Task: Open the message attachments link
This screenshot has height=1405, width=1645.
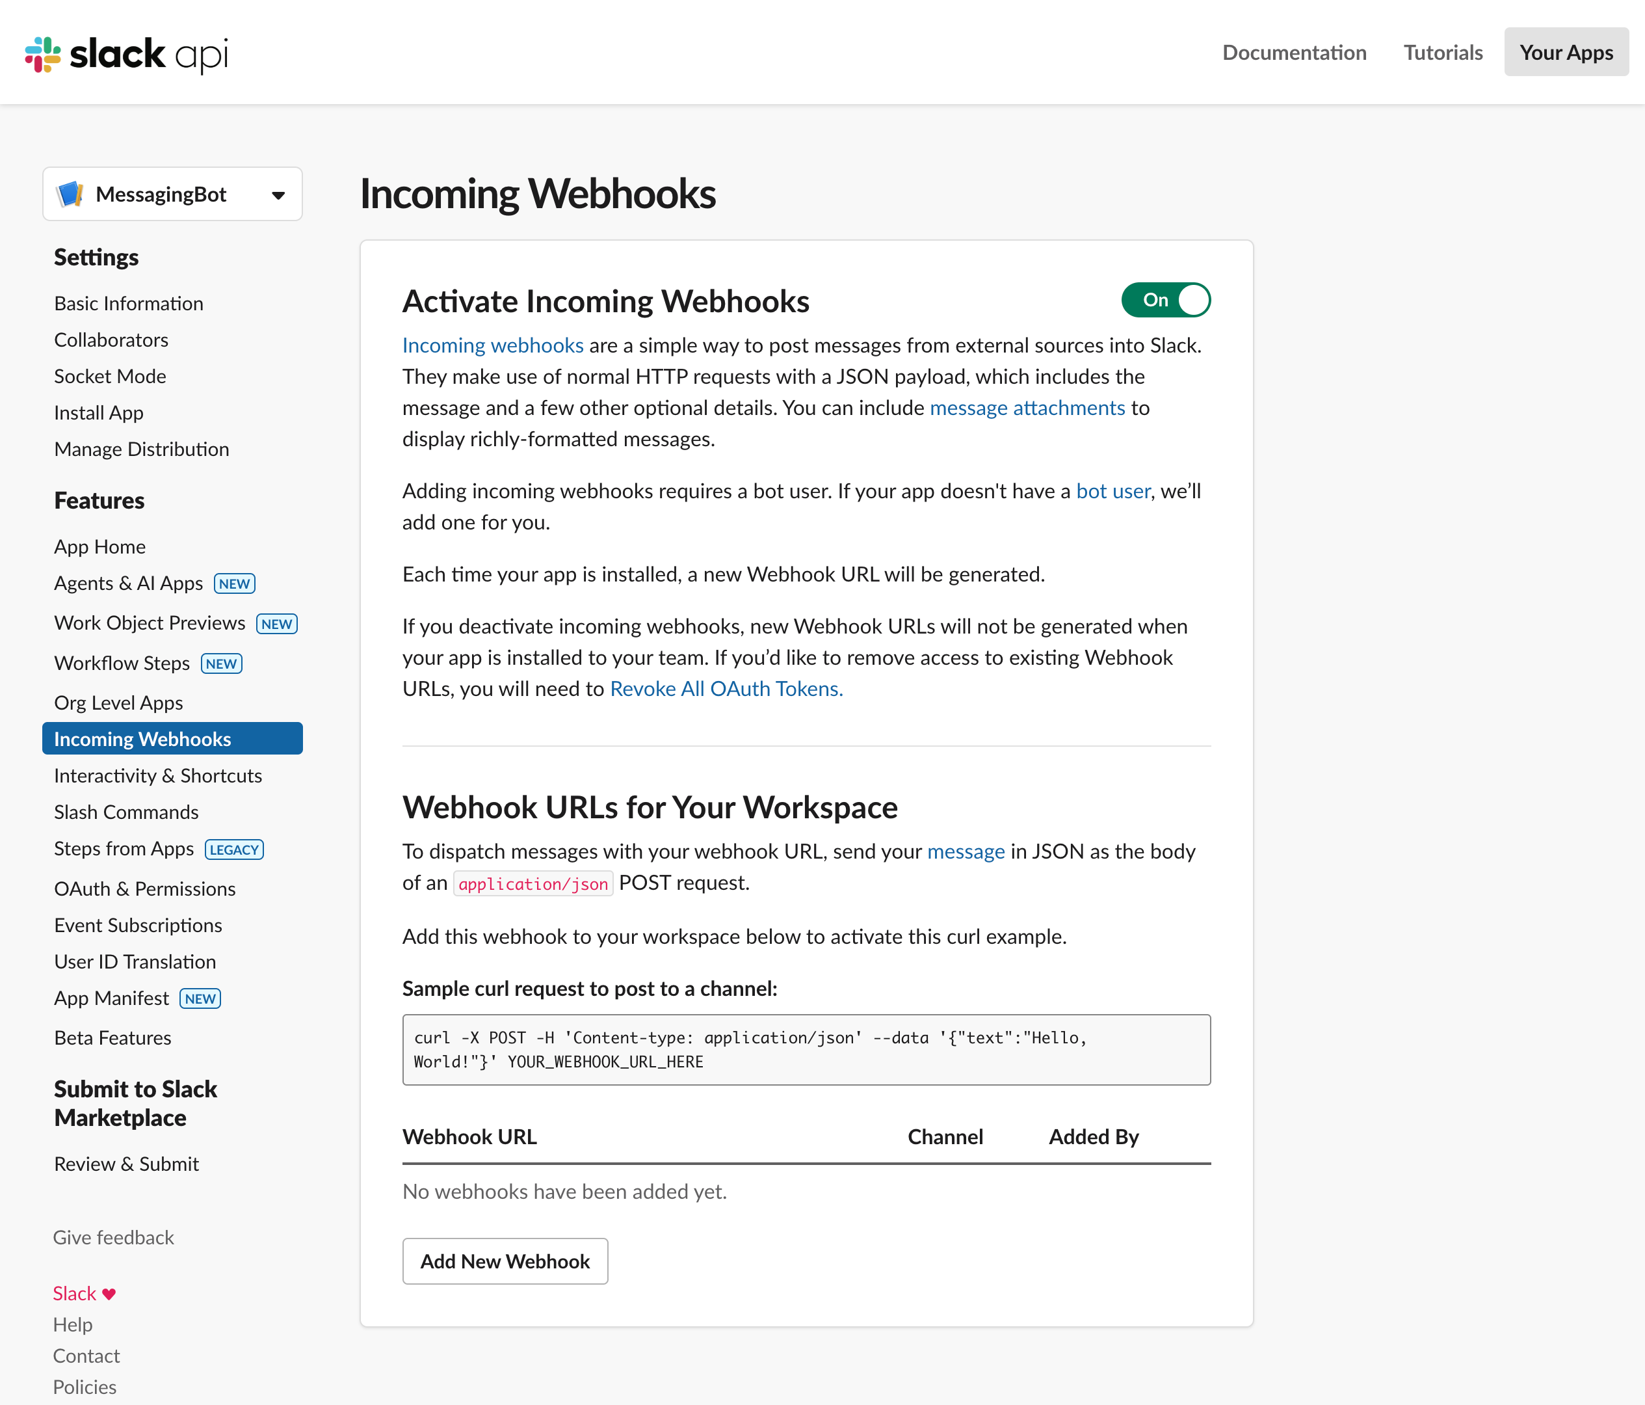Action: coord(1027,407)
